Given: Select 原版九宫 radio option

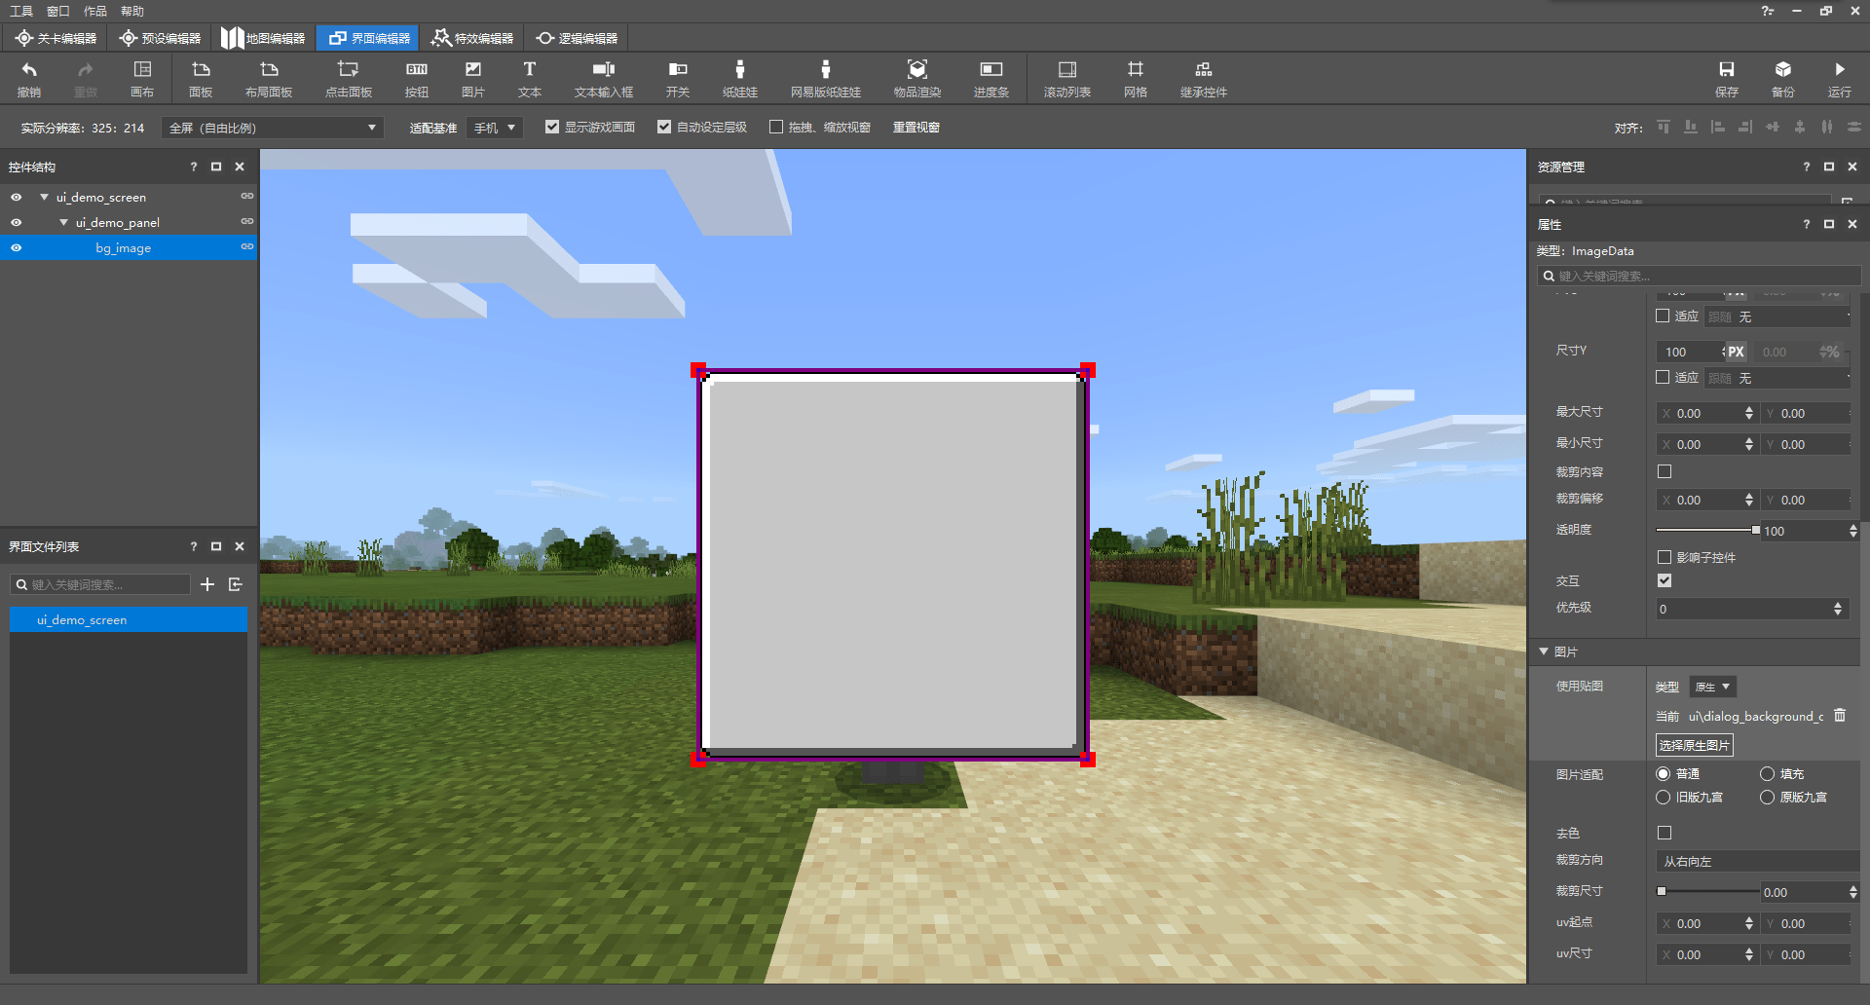Looking at the screenshot, I should point(1767,798).
